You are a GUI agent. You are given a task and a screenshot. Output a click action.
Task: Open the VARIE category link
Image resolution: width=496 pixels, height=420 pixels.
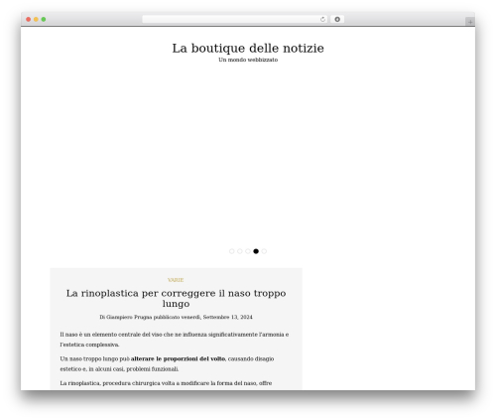[x=176, y=280]
